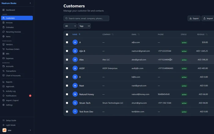The width and height of the screenshot is (214, 134).
Task: Expand the alee user menu arrow
Action: point(30,130)
